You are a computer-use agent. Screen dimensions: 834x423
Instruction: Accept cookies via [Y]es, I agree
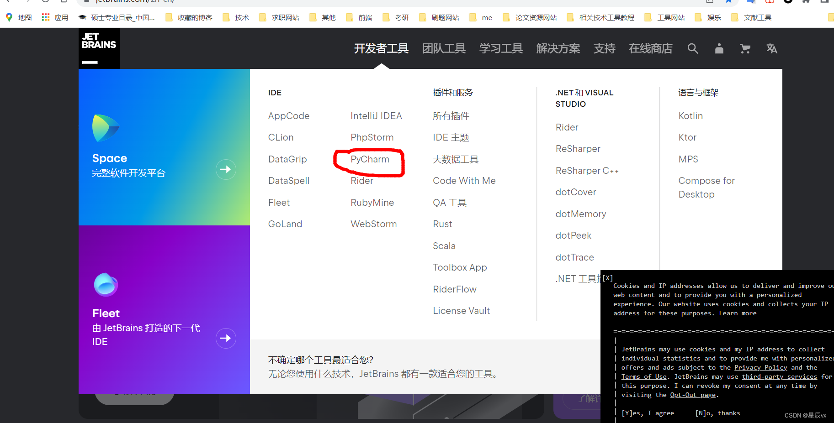point(648,413)
